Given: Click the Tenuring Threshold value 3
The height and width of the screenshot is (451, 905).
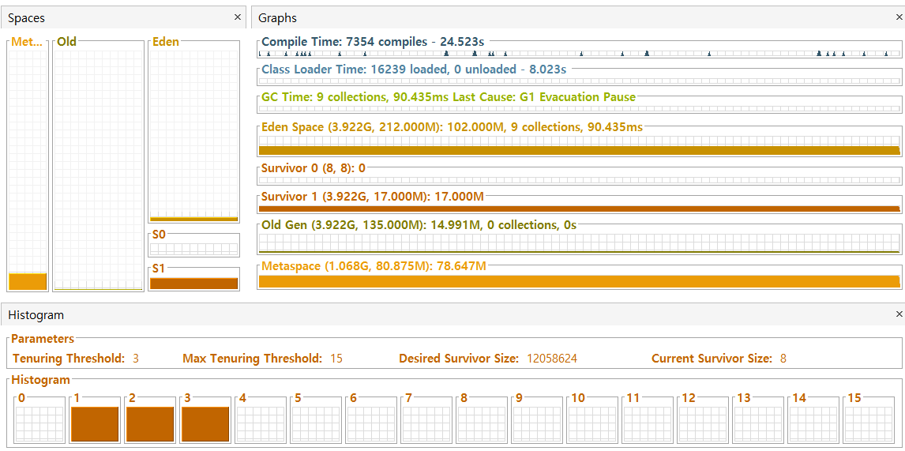Looking at the screenshot, I should (136, 359).
